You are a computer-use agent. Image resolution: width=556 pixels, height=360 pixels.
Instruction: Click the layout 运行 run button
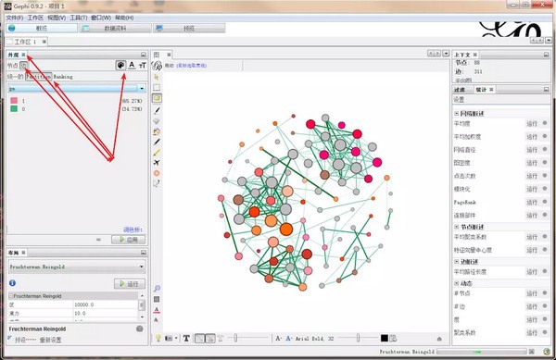point(130,283)
